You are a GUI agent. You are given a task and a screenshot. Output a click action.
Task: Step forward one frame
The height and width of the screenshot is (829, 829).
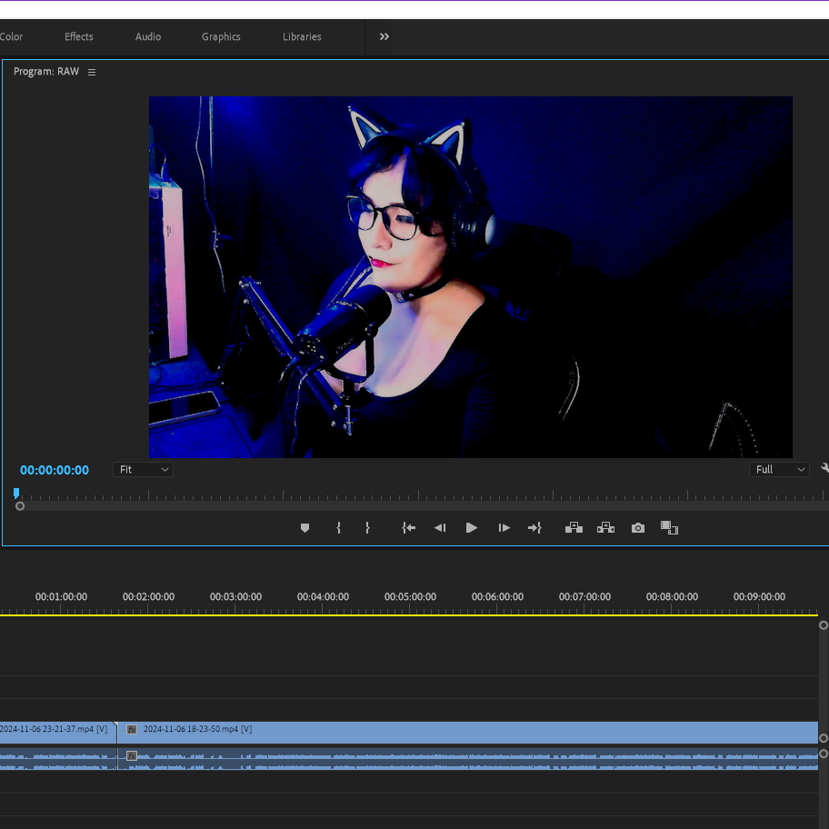click(x=504, y=528)
